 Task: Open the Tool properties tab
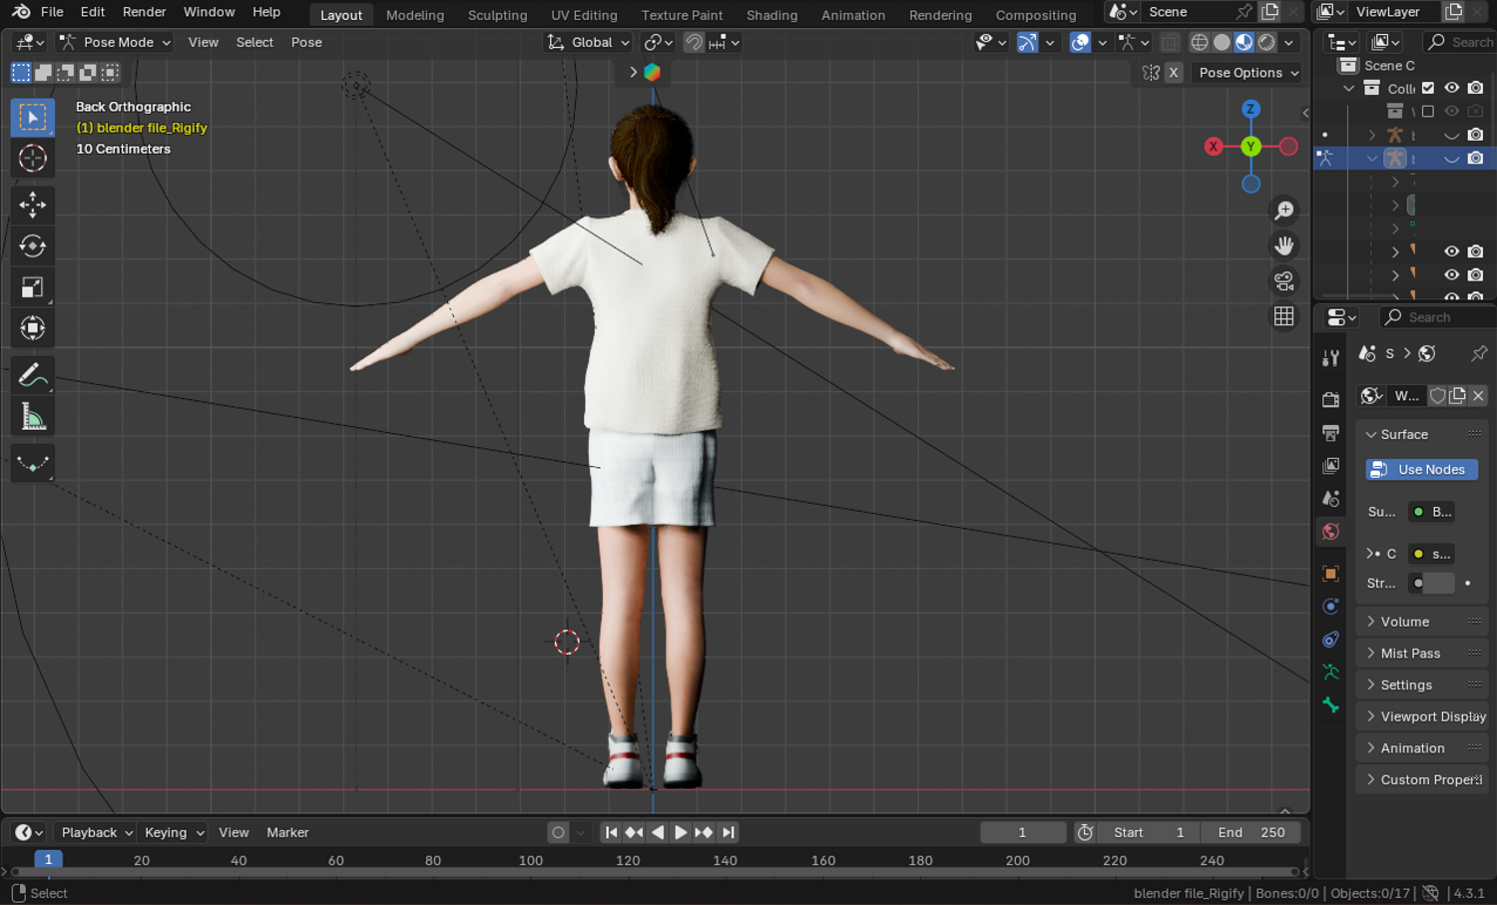pos(1330,358)
